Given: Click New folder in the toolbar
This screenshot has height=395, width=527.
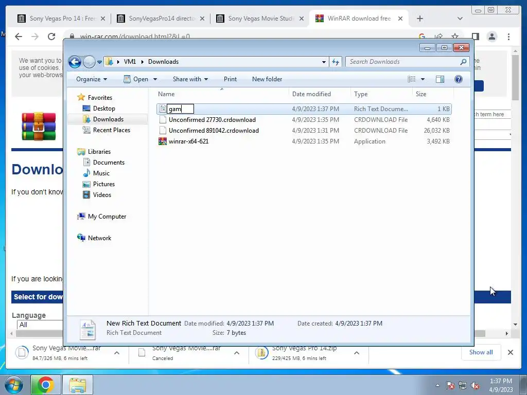Looking at the screenshot, I should (267, 79).
